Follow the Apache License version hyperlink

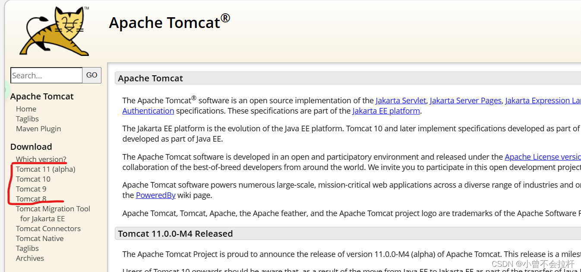543,157
